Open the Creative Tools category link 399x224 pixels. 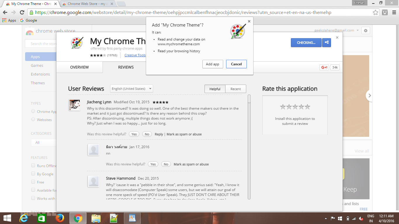135,55
